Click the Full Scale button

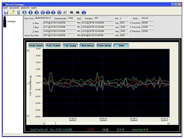70,46
